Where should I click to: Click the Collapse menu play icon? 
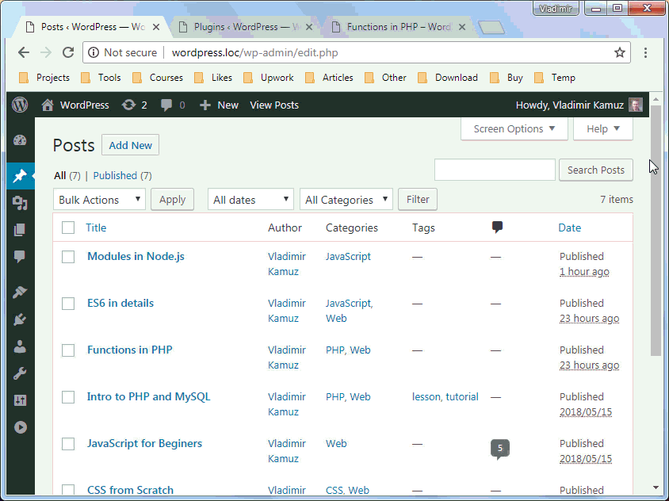(20, 427)
